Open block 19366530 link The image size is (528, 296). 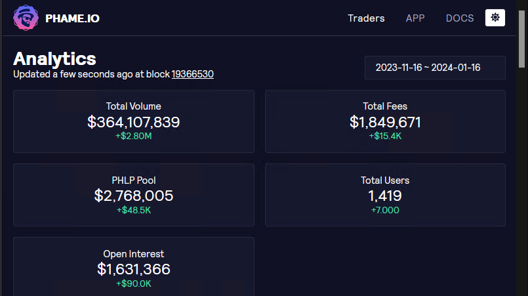click(193, 74)
